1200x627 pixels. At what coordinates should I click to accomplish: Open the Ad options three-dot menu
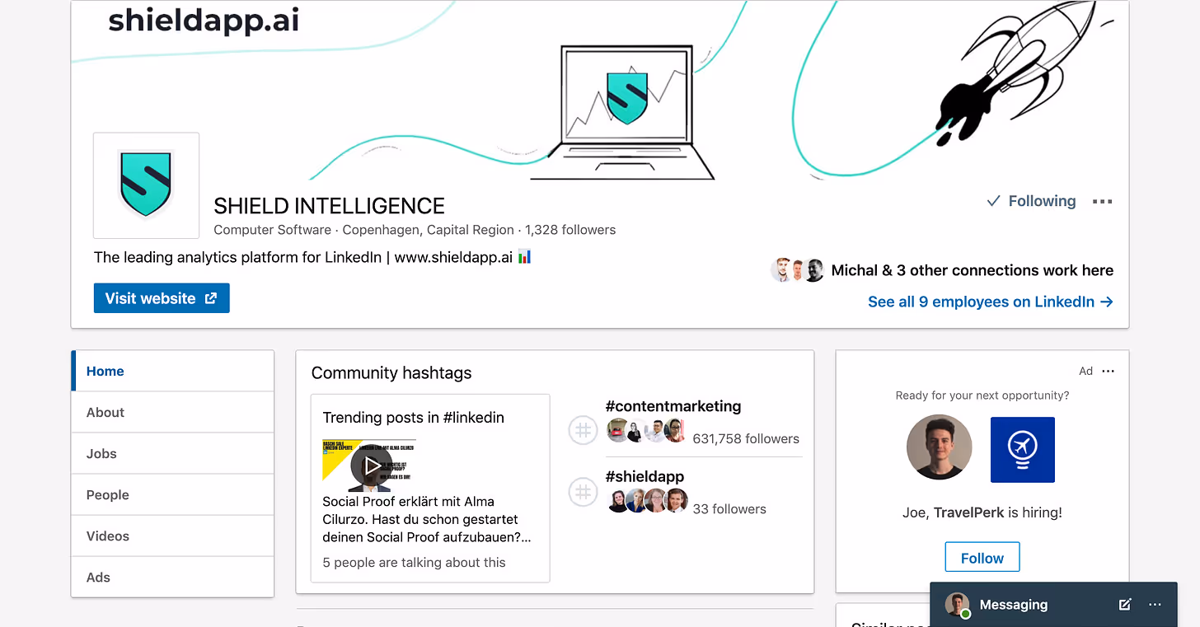1108,371
